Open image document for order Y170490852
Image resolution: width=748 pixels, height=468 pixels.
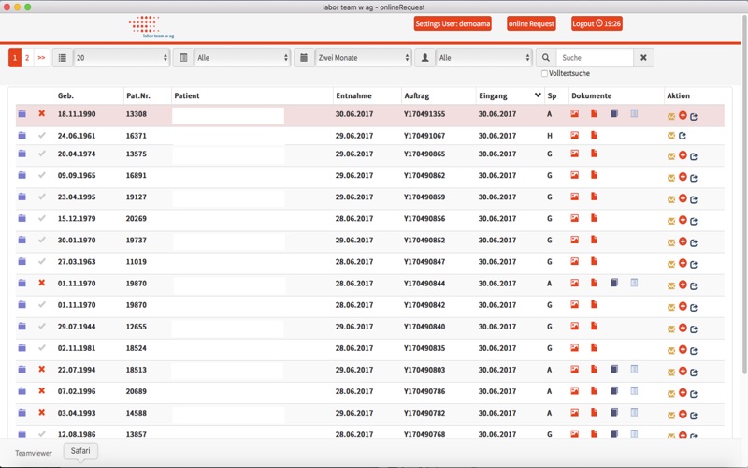[x=574, y=240]
